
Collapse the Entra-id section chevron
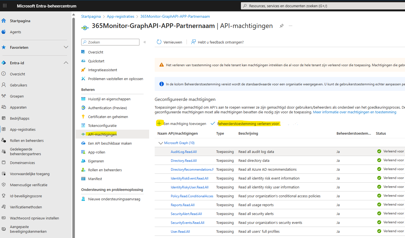66,63
